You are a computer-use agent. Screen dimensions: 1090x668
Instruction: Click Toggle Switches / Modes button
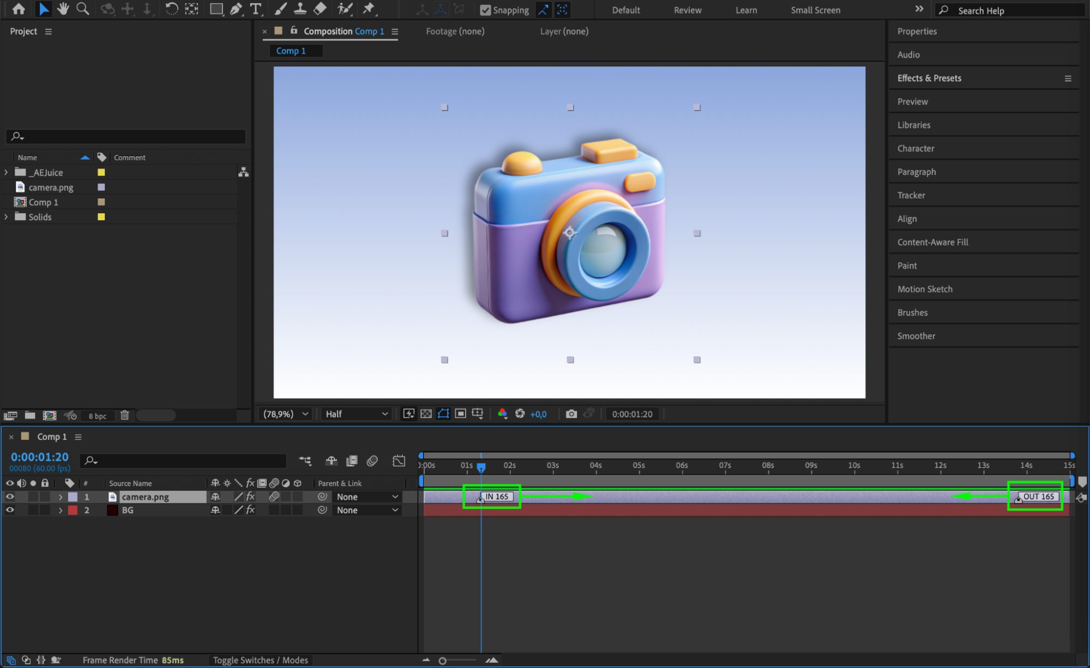260,660
